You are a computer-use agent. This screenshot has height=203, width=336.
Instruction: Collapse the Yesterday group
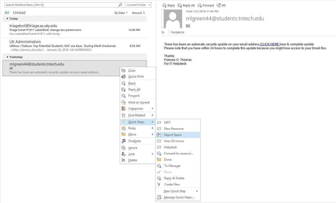[x=7, y=57]
